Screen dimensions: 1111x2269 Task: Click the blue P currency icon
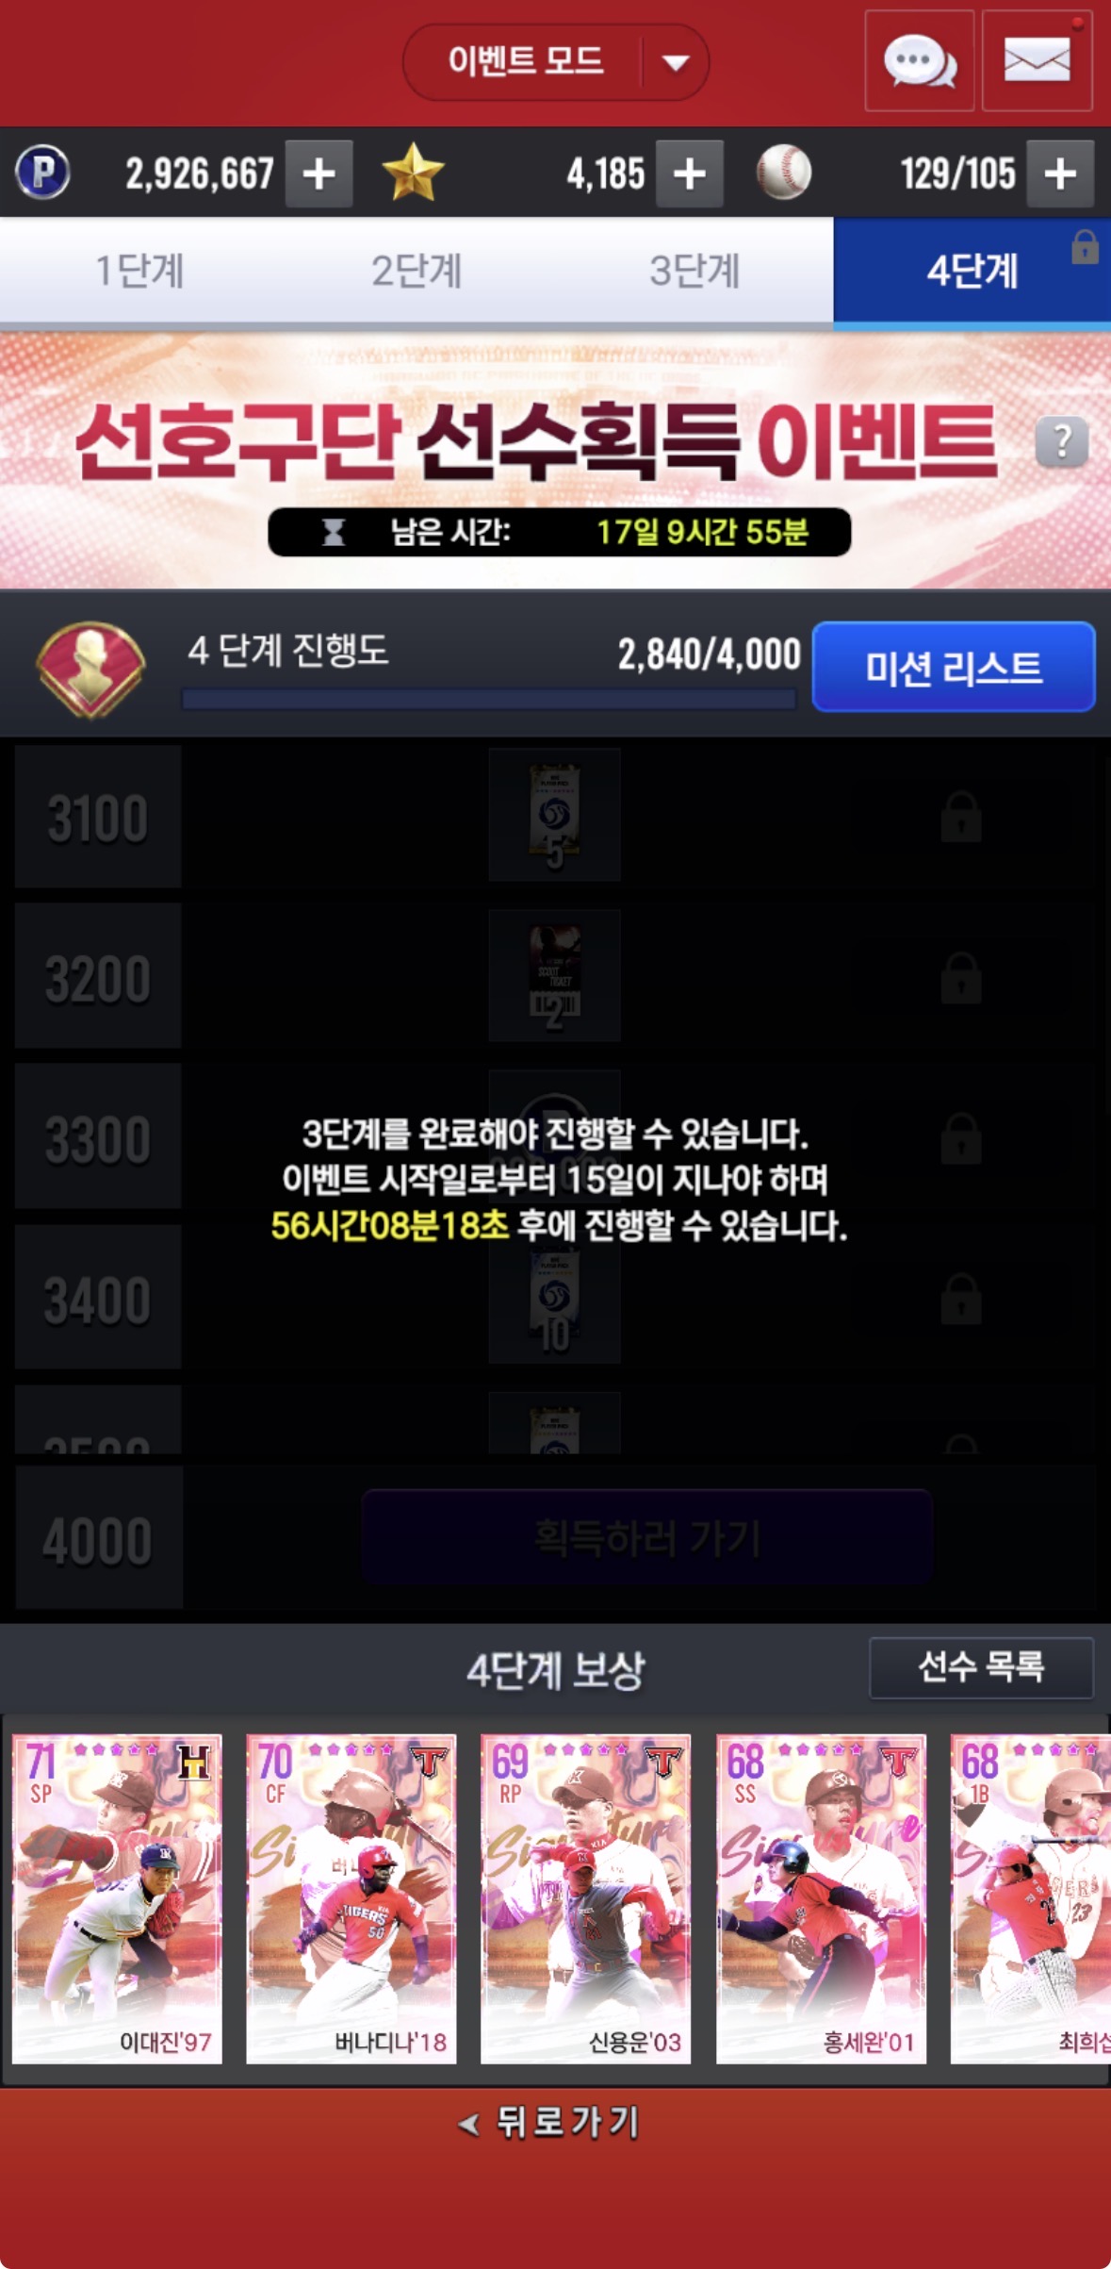coord(42,173)
